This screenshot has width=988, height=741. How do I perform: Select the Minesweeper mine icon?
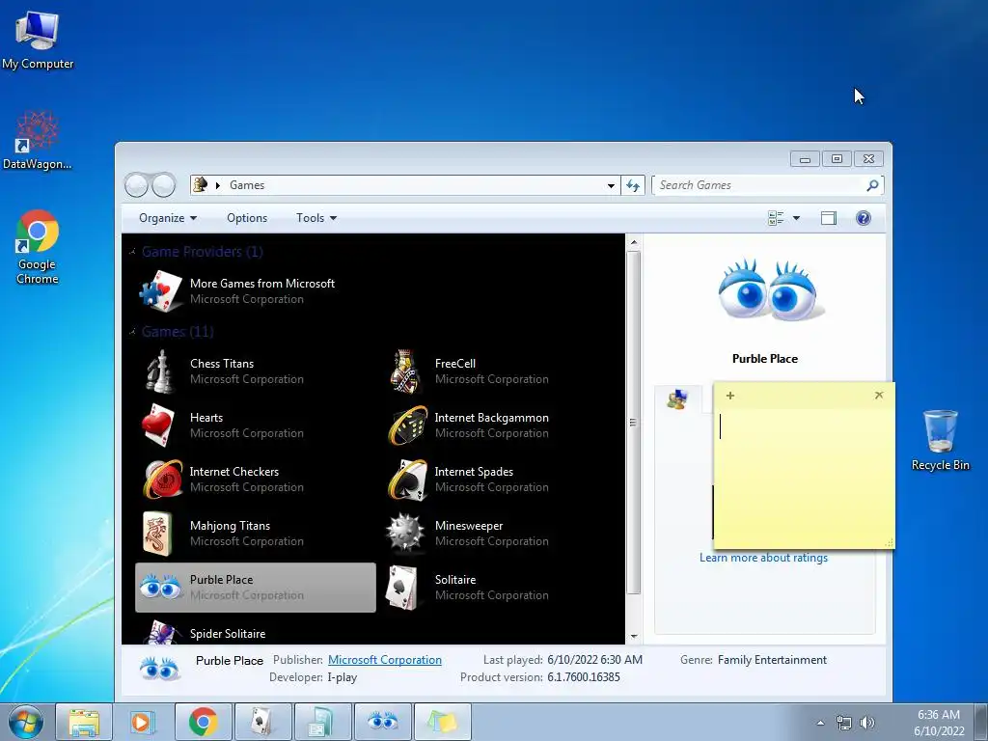pos(404,533)
